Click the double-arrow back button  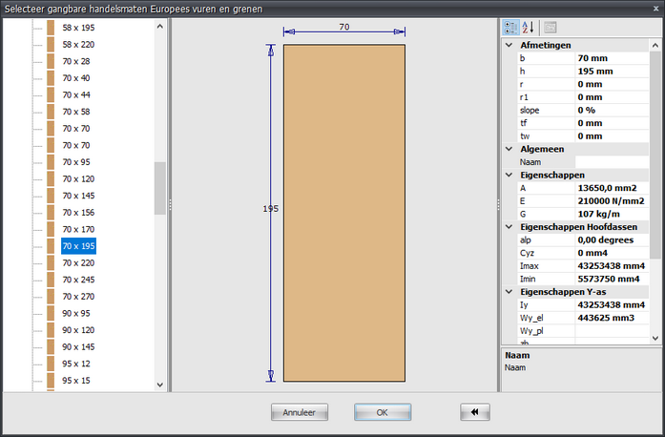(475, 412)
